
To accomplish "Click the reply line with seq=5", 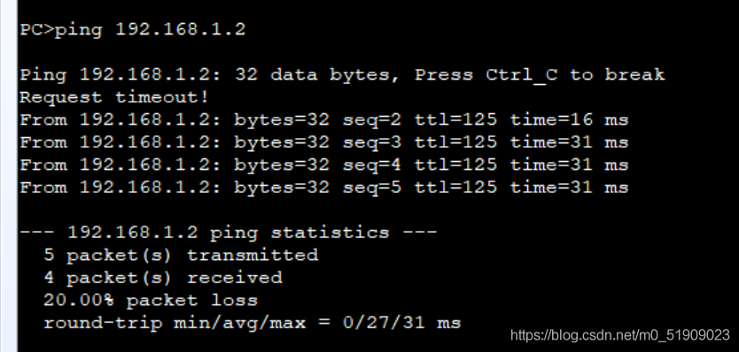I will [323, 187].
